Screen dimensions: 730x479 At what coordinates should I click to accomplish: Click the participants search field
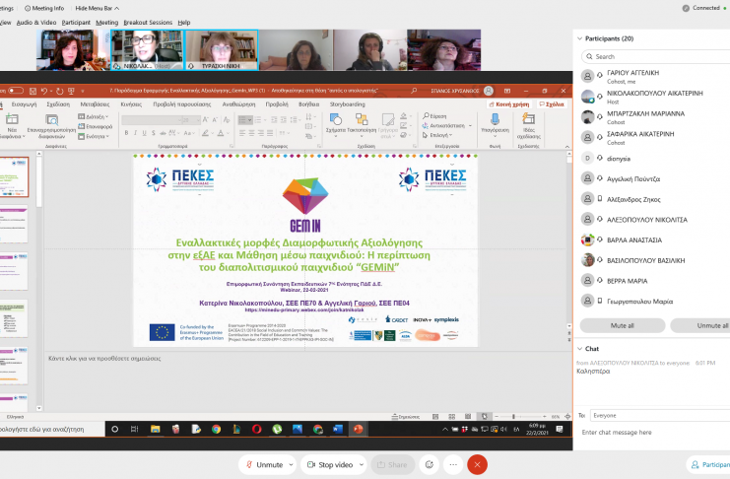(655, 56)
